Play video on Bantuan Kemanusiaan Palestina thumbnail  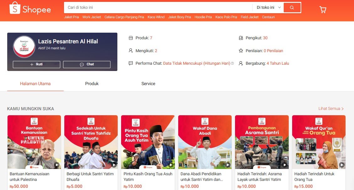57,165
